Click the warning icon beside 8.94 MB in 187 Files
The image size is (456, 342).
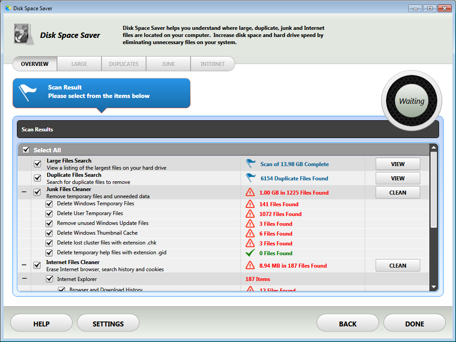[250, 265]
